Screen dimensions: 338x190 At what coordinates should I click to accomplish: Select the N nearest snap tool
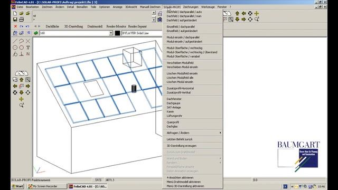28,54
